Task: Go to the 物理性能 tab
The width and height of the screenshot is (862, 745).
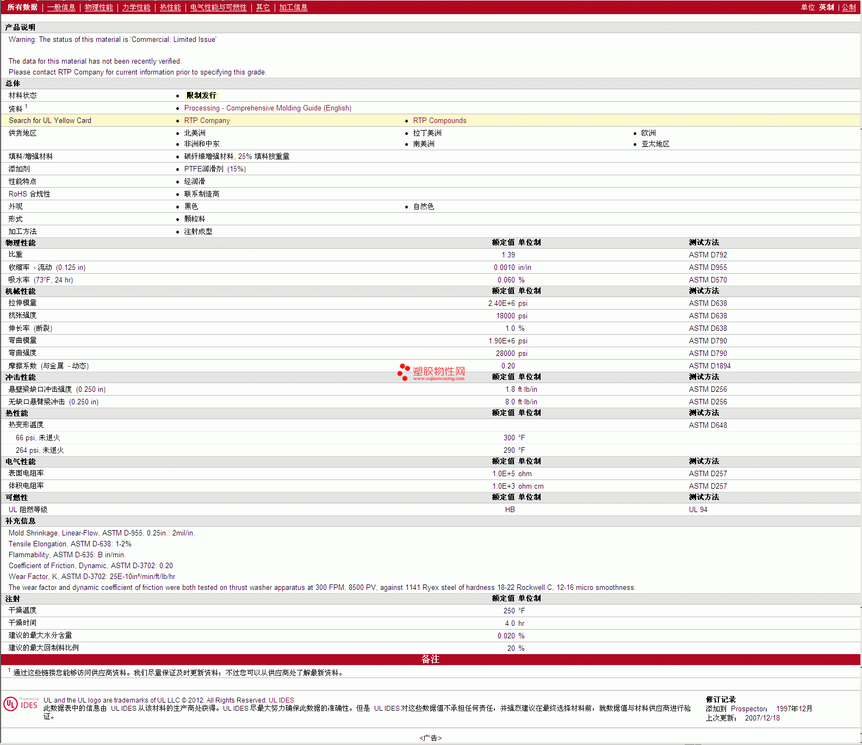Action: [x=99, y=8]
